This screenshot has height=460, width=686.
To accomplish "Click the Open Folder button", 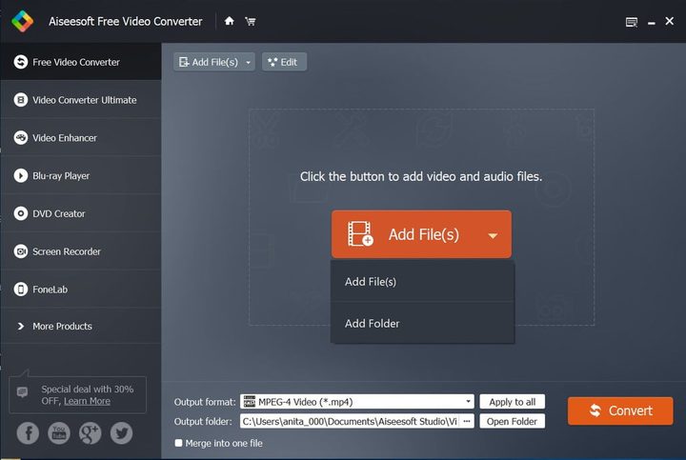I will [513, 421].
